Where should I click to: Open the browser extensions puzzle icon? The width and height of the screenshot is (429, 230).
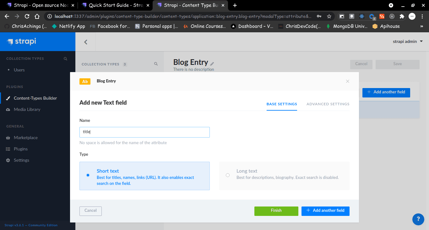pos(402,16)
